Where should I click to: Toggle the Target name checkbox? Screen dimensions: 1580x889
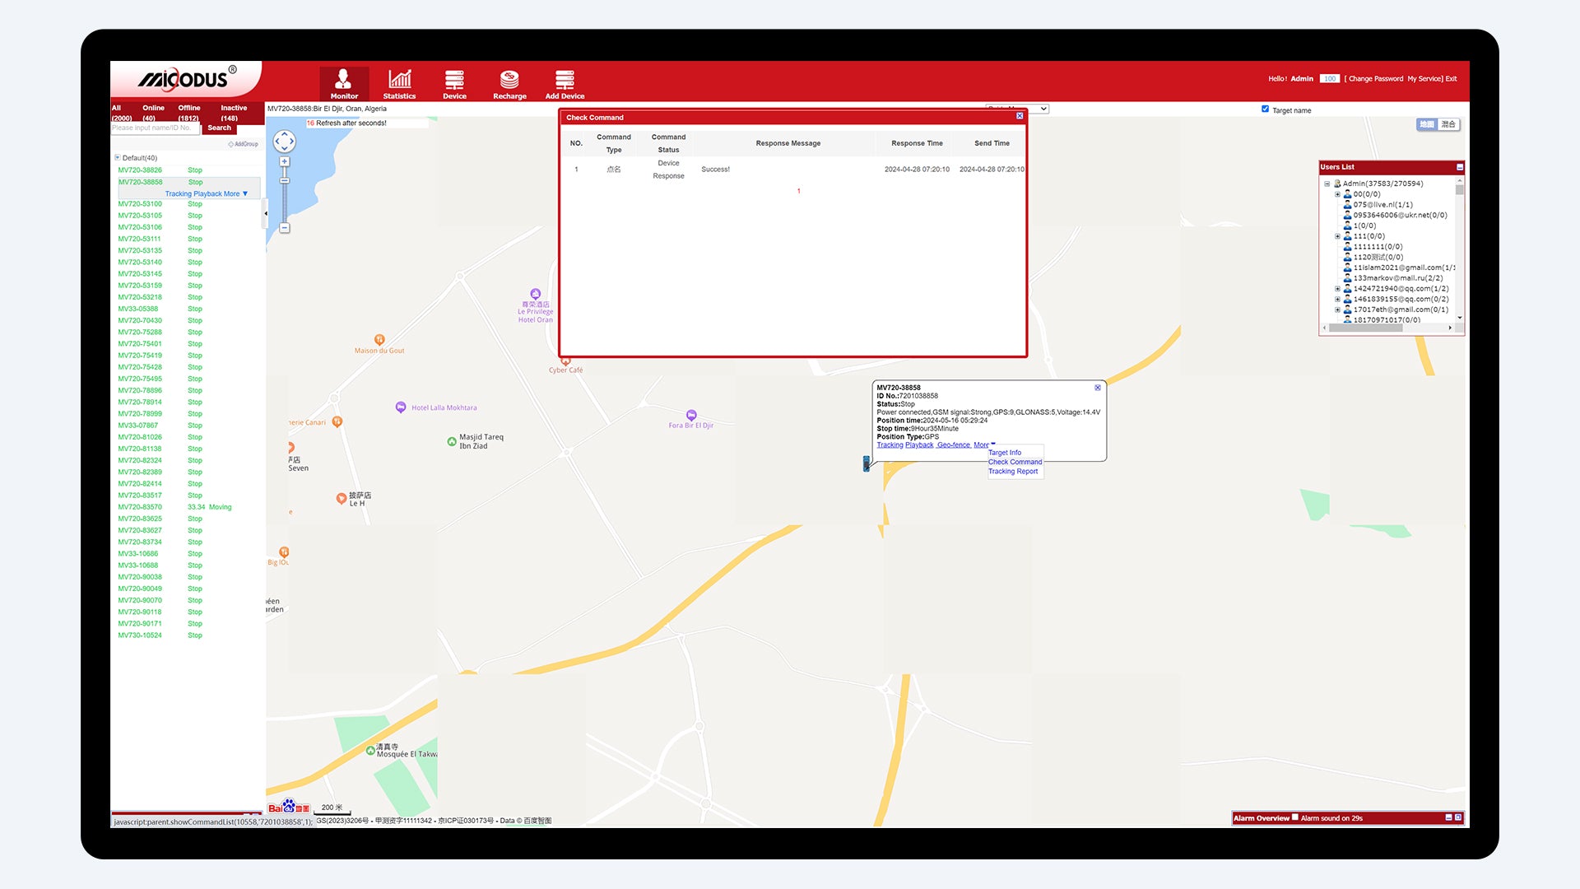point(1265,109)
